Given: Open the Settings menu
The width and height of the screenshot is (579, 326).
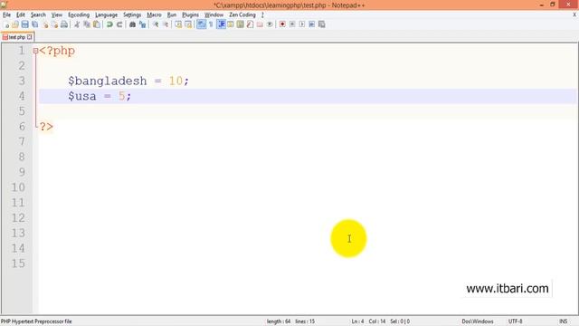Looking at the screenshot, I should point(132,14).
